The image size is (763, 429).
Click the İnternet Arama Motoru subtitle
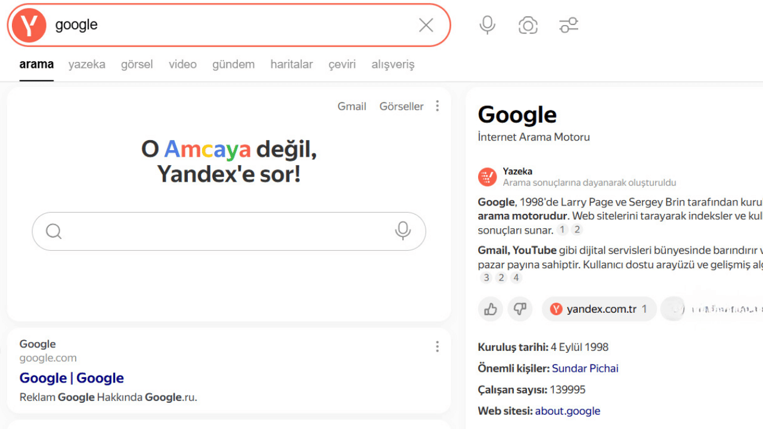point(534,137)
